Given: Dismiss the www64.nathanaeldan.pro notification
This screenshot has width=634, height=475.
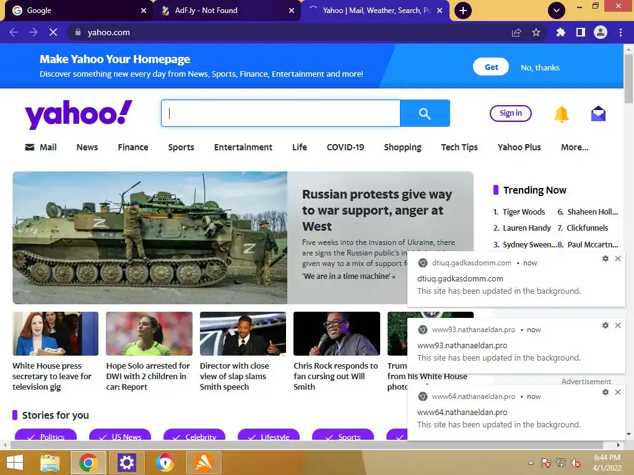Looking at the screenshot, I should (x=618, y=392).
